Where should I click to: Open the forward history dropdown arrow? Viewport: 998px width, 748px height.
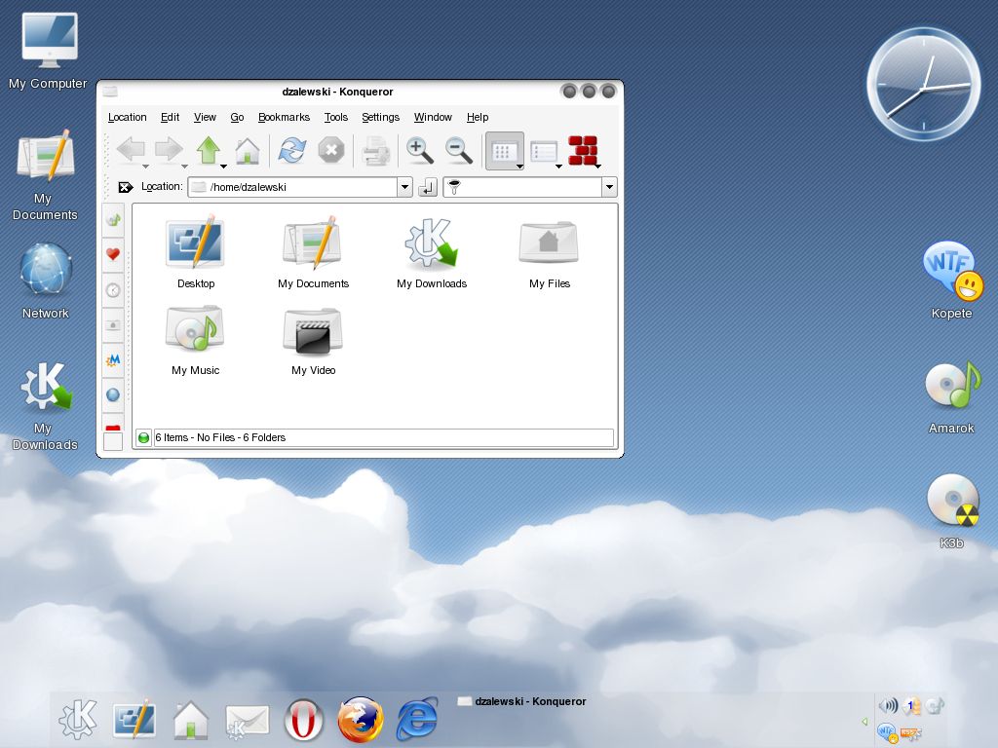(x=184, y=166)
